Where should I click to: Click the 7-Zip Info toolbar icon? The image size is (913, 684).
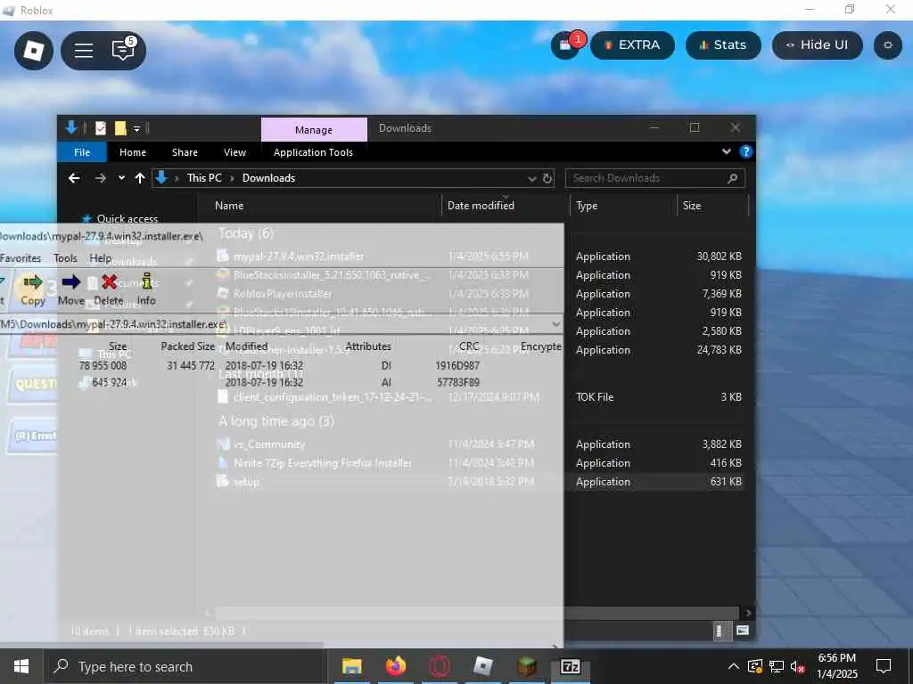[x=146, y=289]
